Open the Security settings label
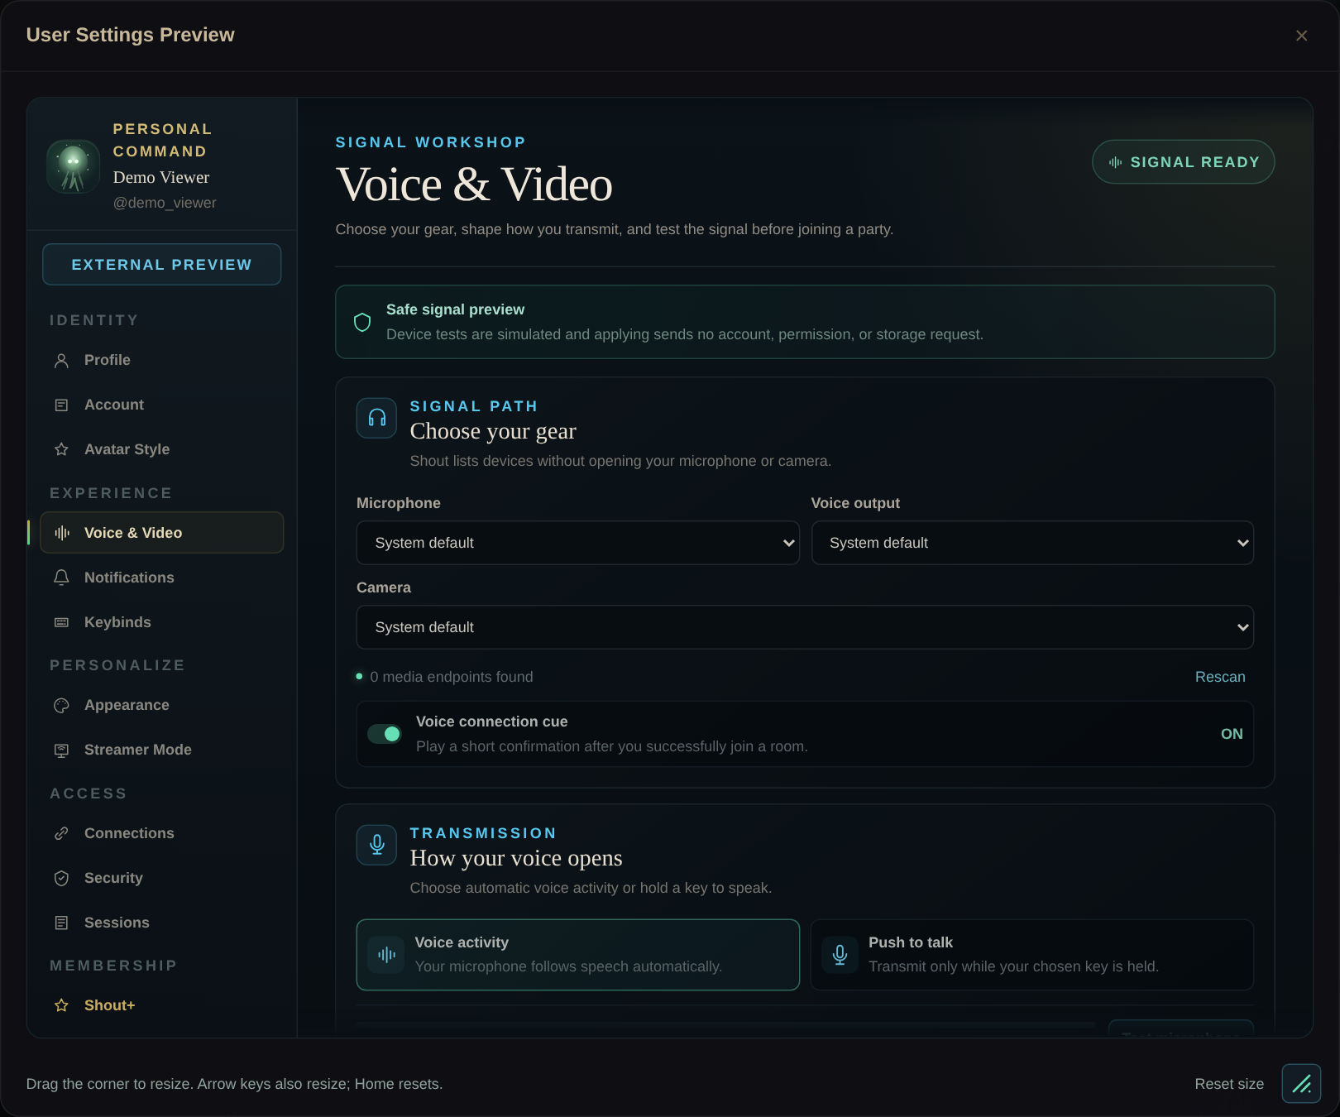This screenshot has width=1340, height=1117. [113, 878]
